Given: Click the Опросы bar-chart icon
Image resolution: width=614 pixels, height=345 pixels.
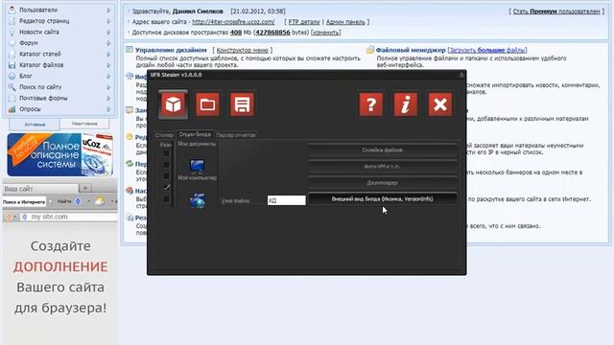Looking at the screenshot, I should (x=12, y=109).
